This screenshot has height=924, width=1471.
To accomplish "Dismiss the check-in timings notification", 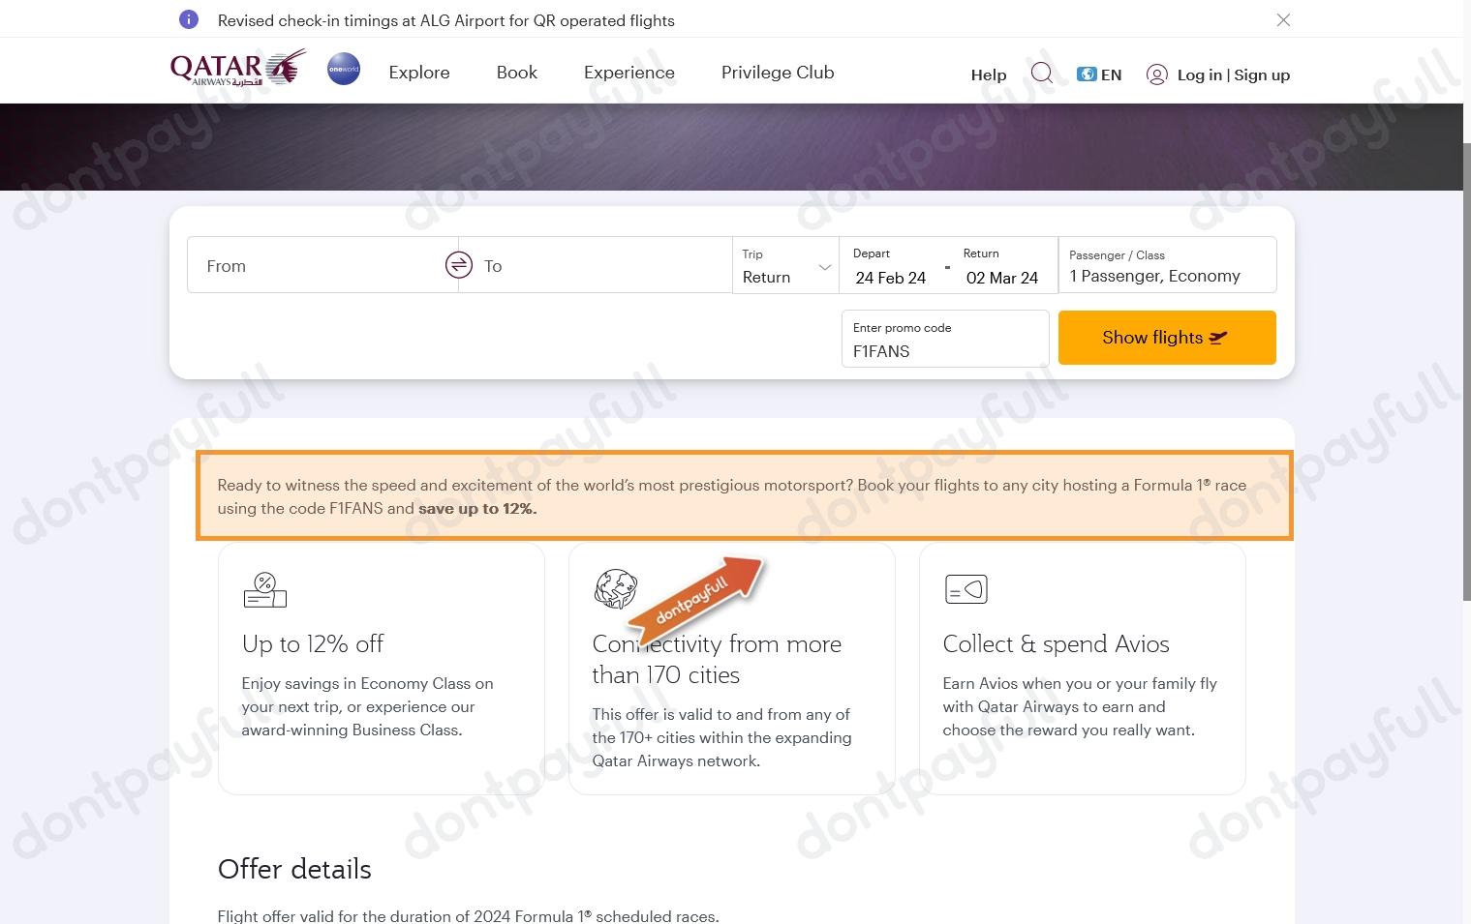I will 1283,19.
